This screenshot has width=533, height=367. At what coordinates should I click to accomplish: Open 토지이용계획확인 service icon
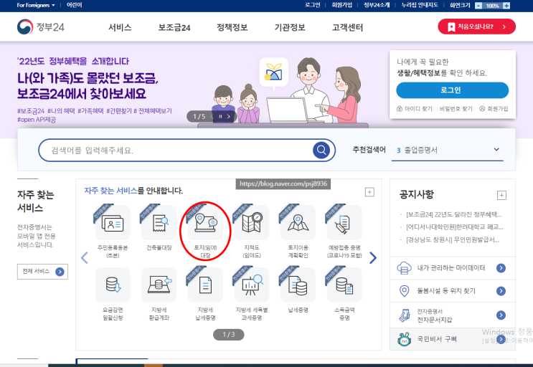click(x=298, y=223)
